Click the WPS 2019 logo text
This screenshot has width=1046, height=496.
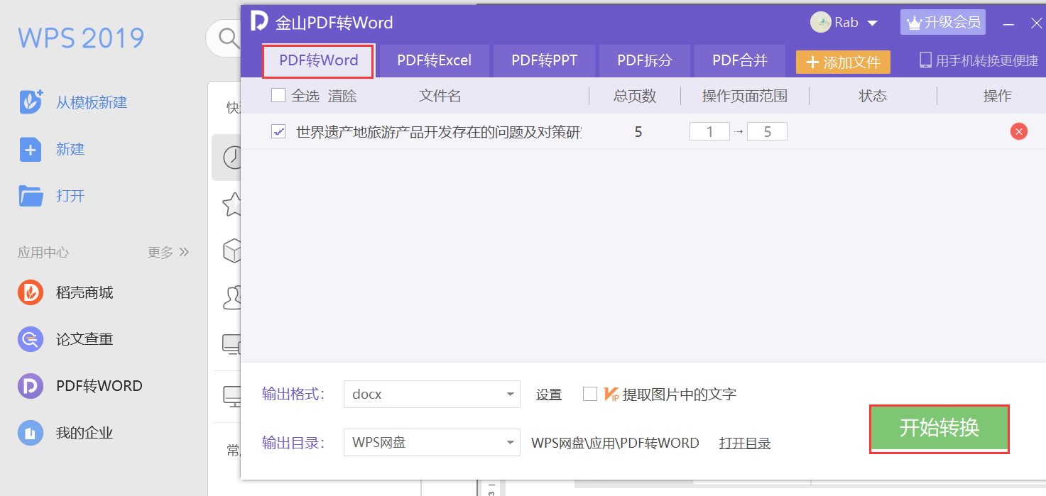coord(81,38)
